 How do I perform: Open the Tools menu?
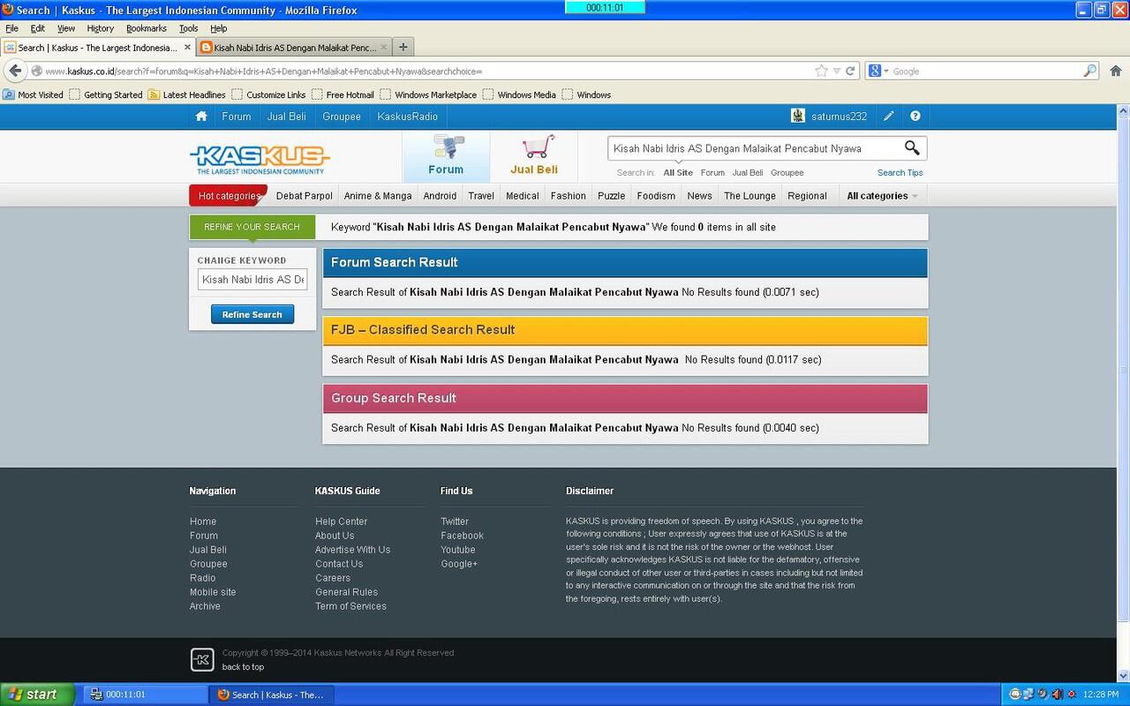pos(188,28)
